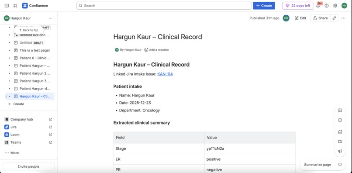Open the HK profile avatar in the top bar
Image resolution: width=352 pixels, height=173 pixels.
coord(344,6)
